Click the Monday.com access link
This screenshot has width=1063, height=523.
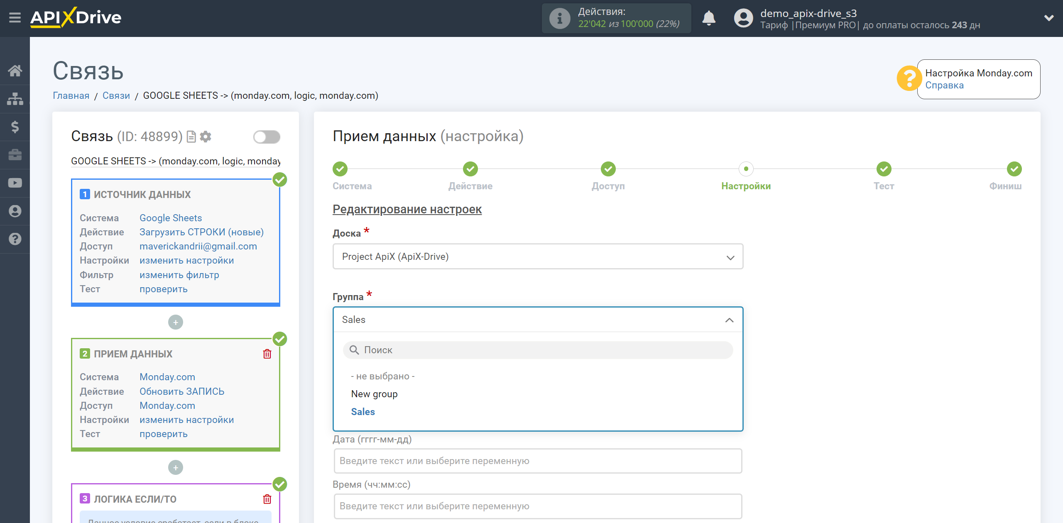tap(167, 406)
